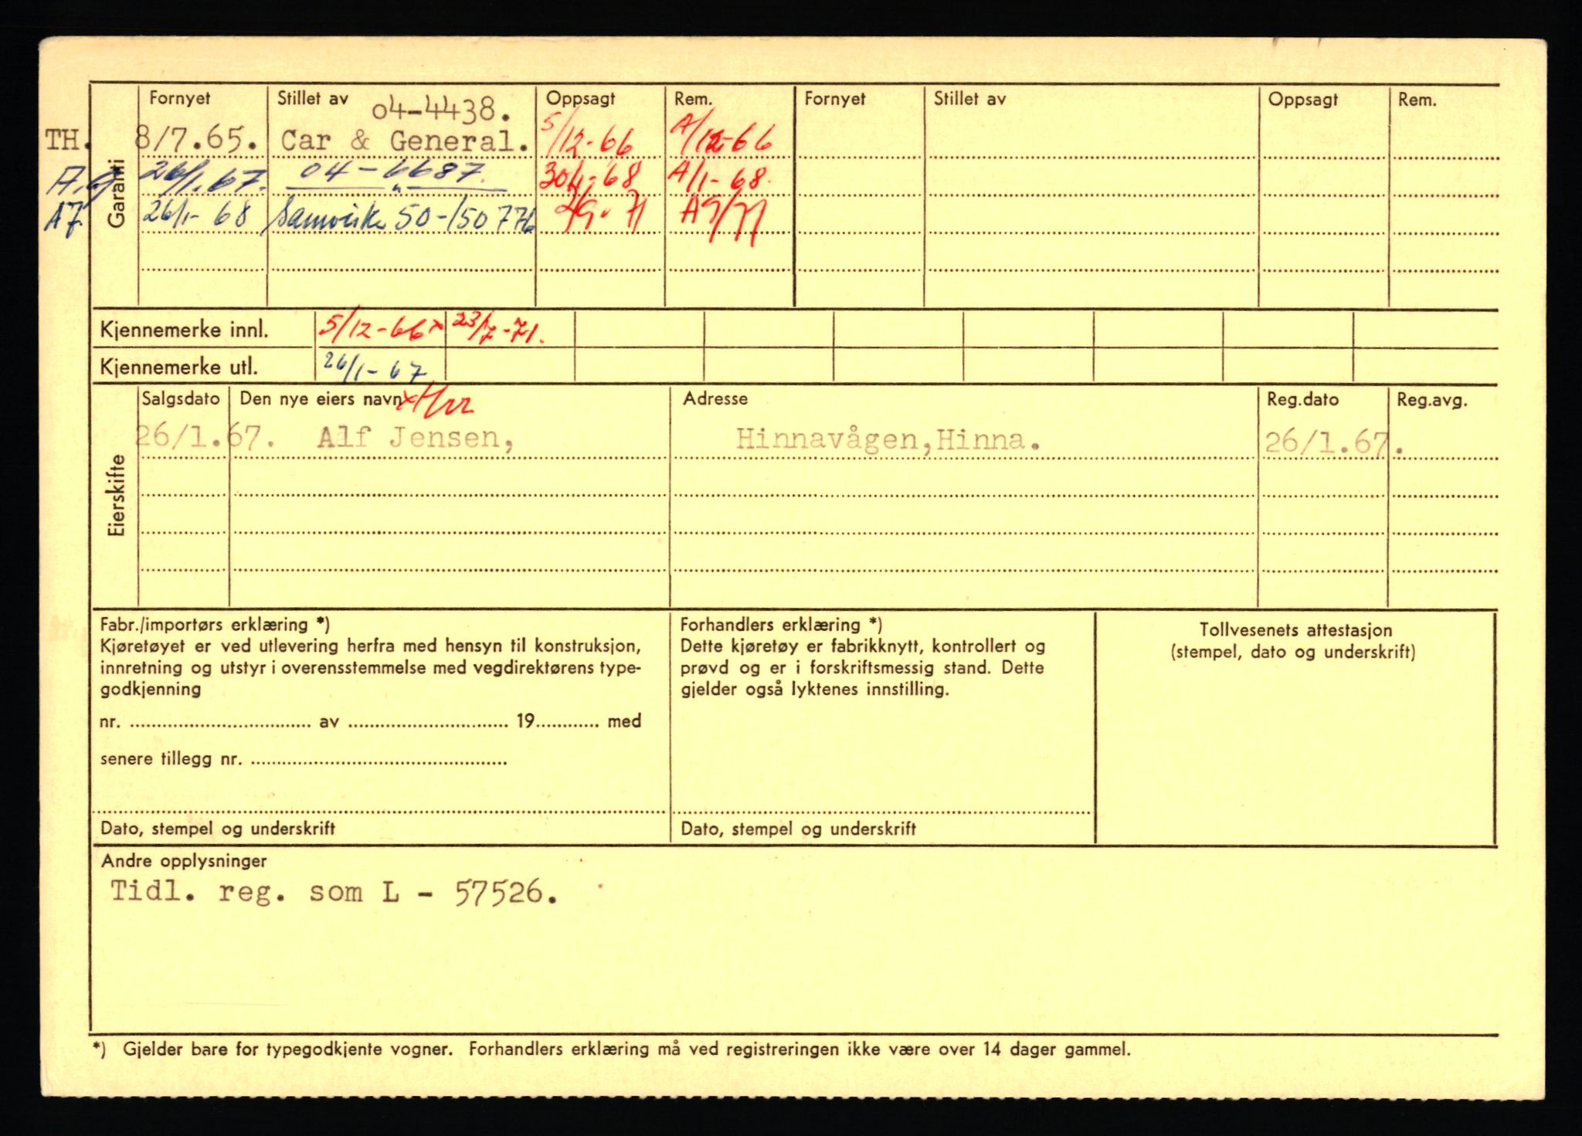Viewport: 1582px width, 1136px height.
Task: Click handwritten Samvirke 50-150776 entry
Action: click(402, 218)
